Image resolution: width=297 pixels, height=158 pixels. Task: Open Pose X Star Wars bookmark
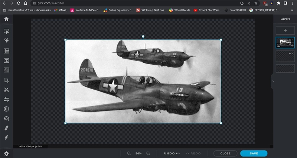coord(208,10)
